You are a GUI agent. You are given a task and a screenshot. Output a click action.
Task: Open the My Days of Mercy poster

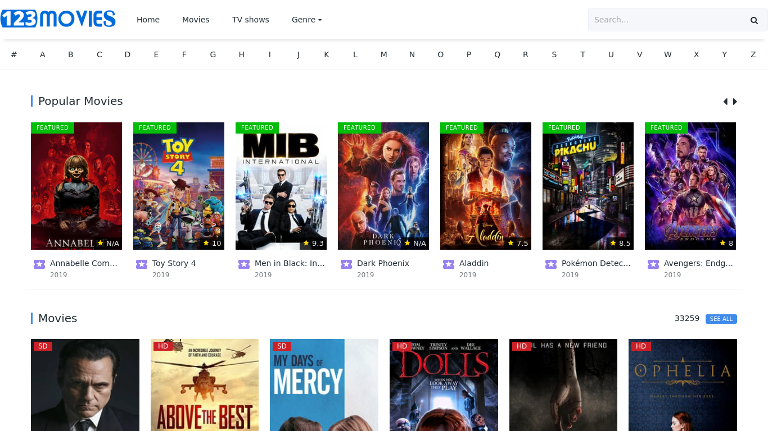[324, 385]
